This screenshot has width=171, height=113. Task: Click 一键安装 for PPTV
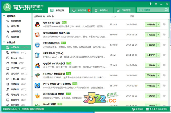[151, 86]
